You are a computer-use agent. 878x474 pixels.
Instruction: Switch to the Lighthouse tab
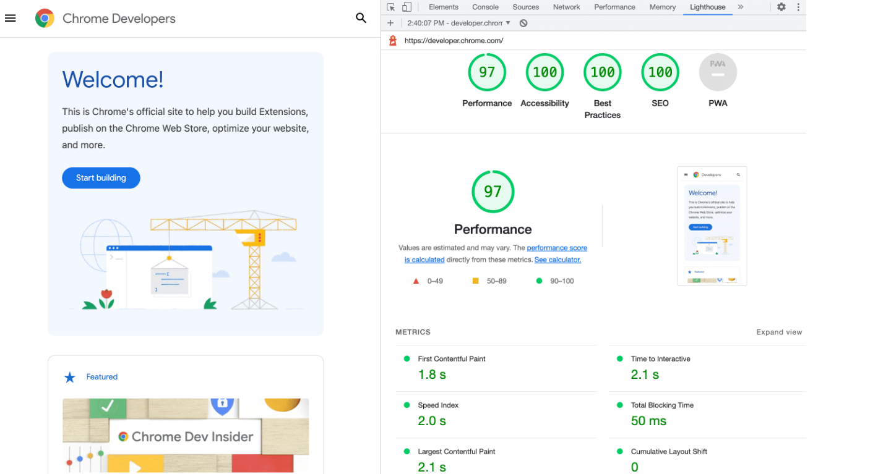coord(707,7)
